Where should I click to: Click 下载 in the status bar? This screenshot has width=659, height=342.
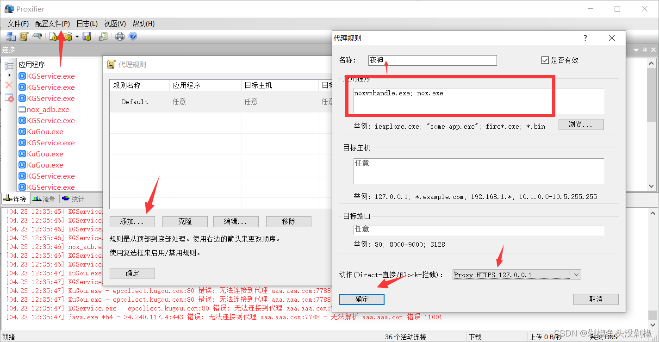(x=475, y=337)
